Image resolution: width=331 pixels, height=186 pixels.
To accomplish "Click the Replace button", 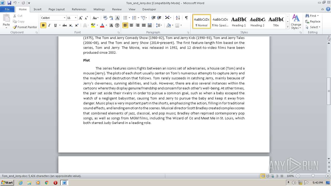I will (x=313, y=21).
